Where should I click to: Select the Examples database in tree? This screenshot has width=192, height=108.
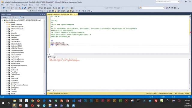pyautogui.click(x=13, y=37)
